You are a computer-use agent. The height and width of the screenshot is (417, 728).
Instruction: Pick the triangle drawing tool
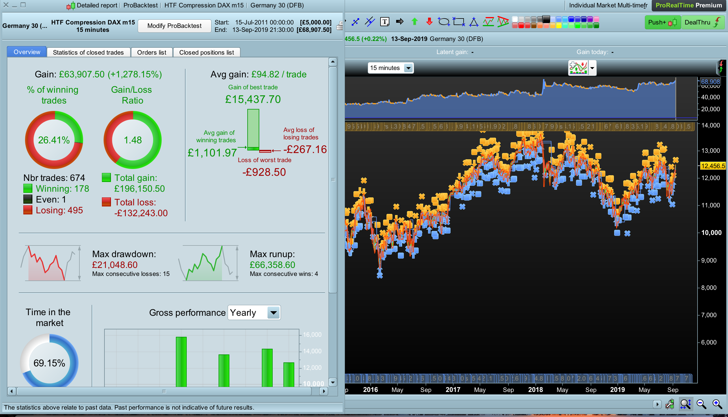coord(474,22)
